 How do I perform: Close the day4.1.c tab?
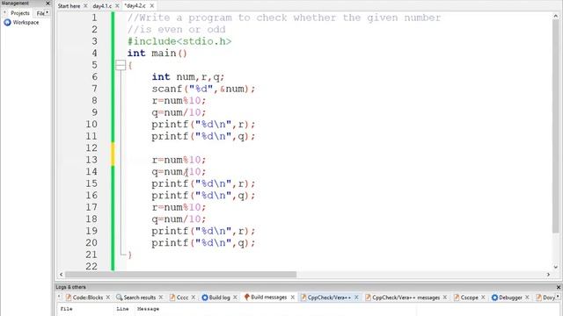(x=117, y=6)
